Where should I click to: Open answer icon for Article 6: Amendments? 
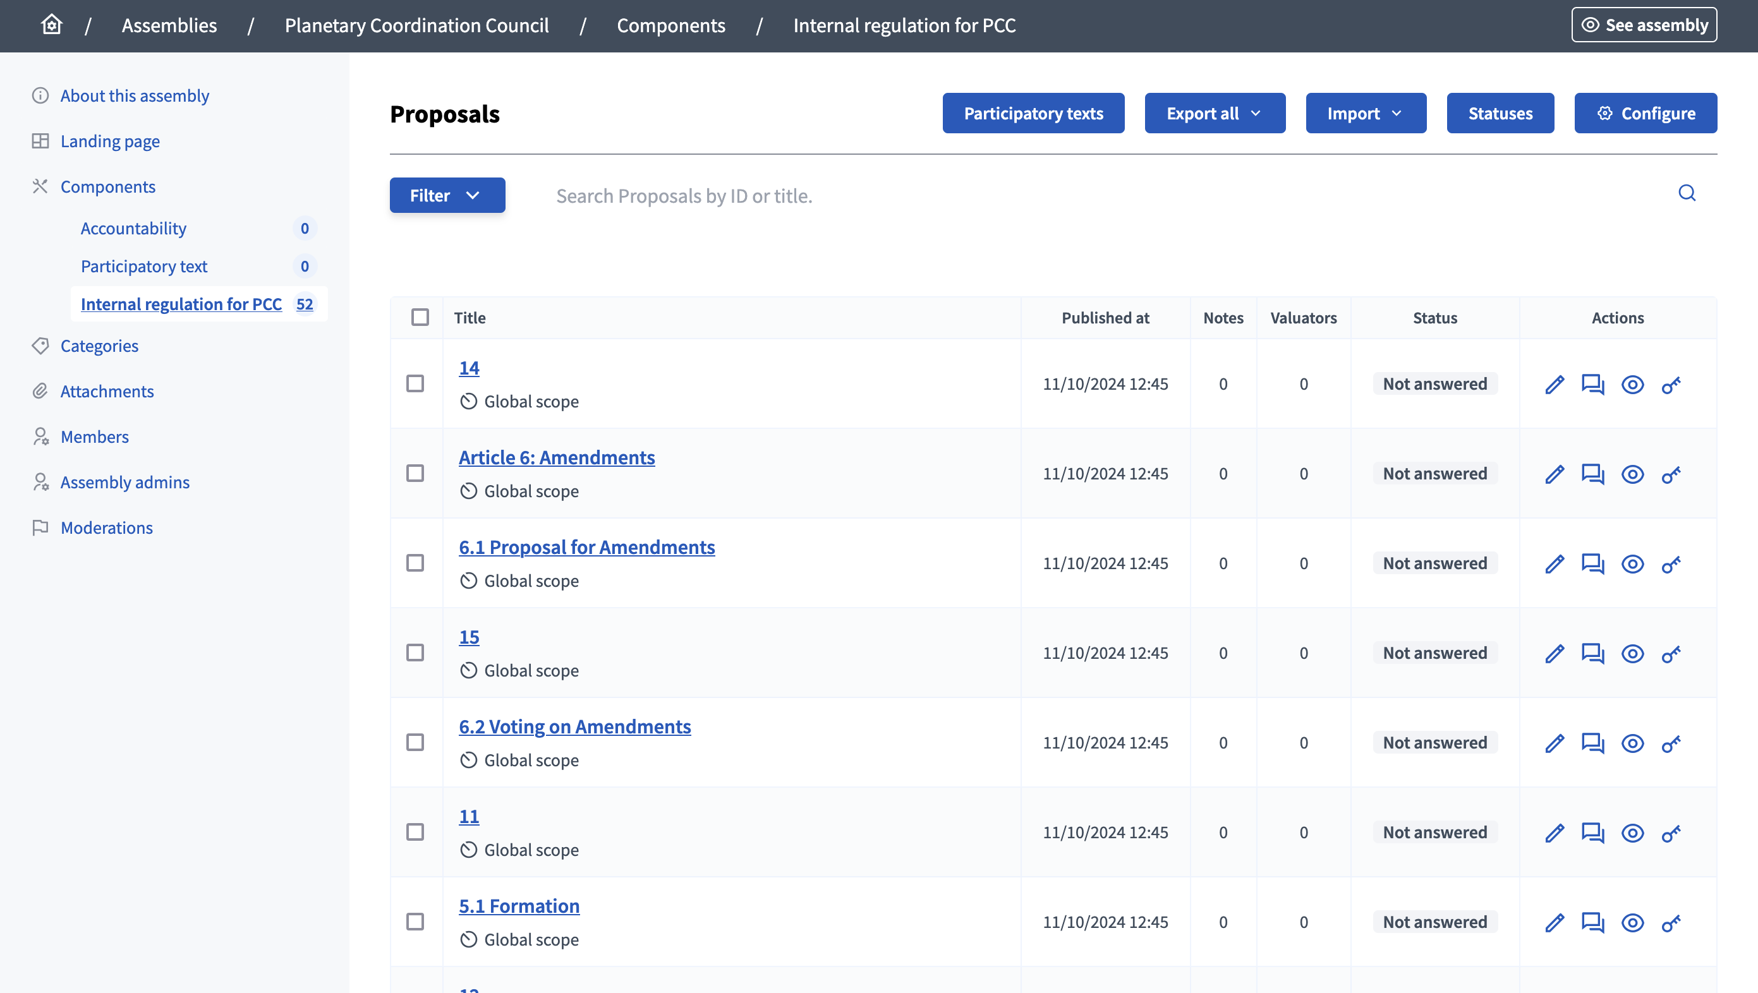pos(1592,474)
